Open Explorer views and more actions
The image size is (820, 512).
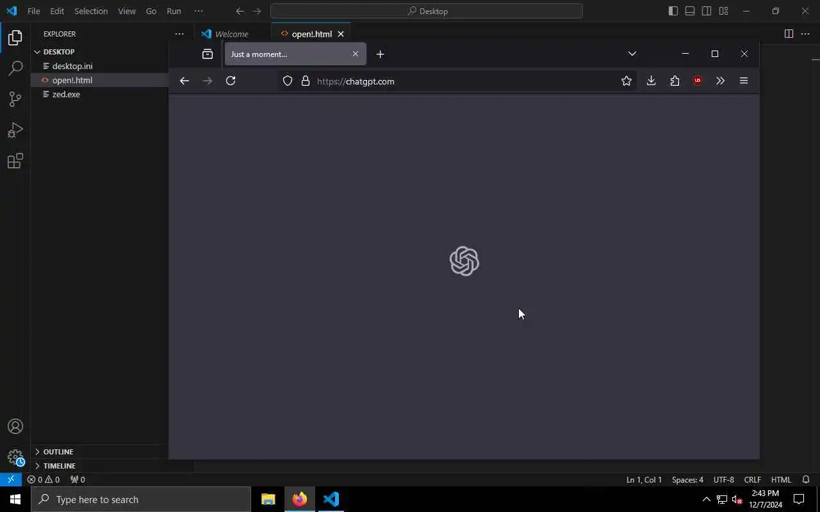[x=179, y=34]
